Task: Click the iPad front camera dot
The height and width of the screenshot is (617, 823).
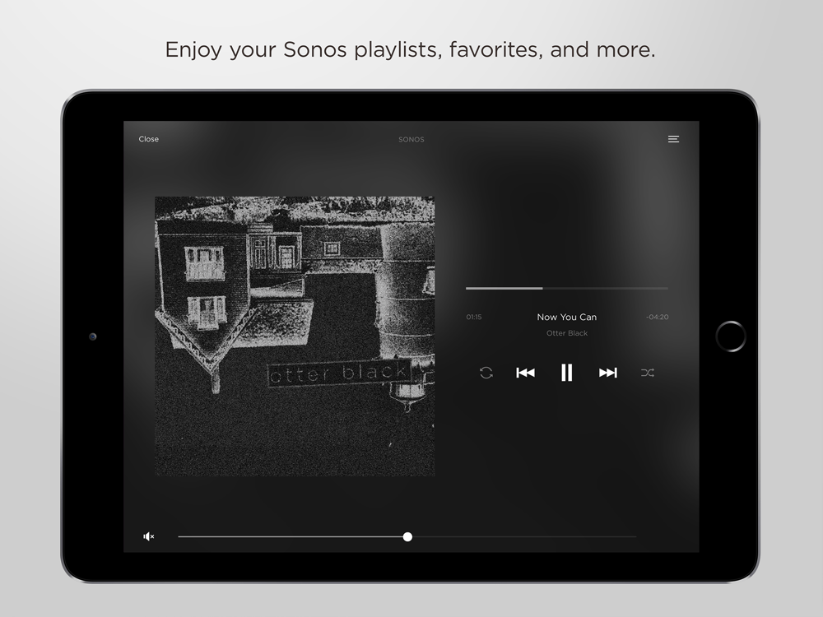Action: tap(93, 336)
